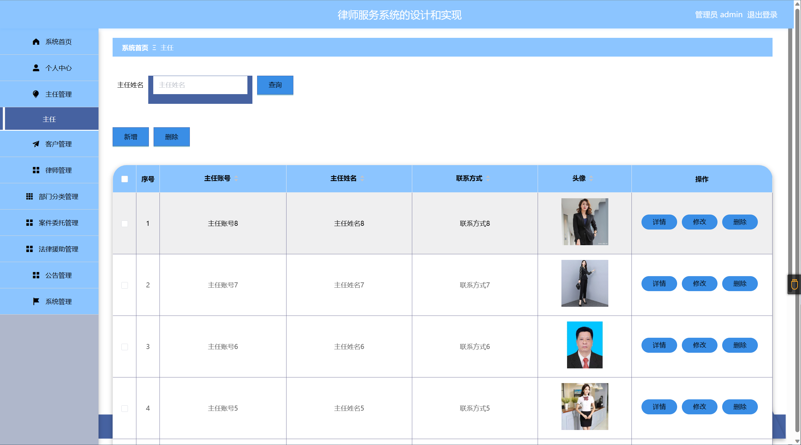Open 详情 for 主任账号8
Viewport: 801px width, 445px height.
[x=659, y=222]
